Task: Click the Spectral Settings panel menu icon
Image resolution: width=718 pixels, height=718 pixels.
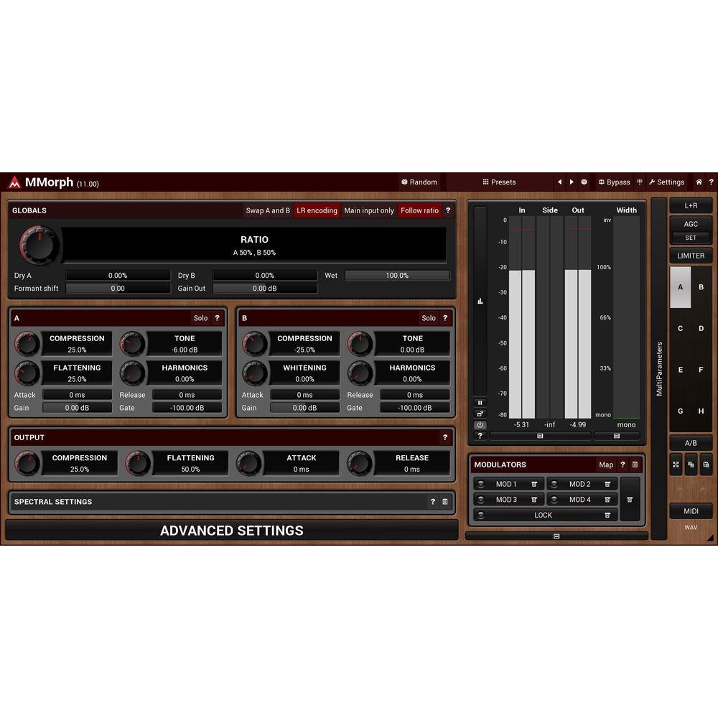Action: point(445,502)
